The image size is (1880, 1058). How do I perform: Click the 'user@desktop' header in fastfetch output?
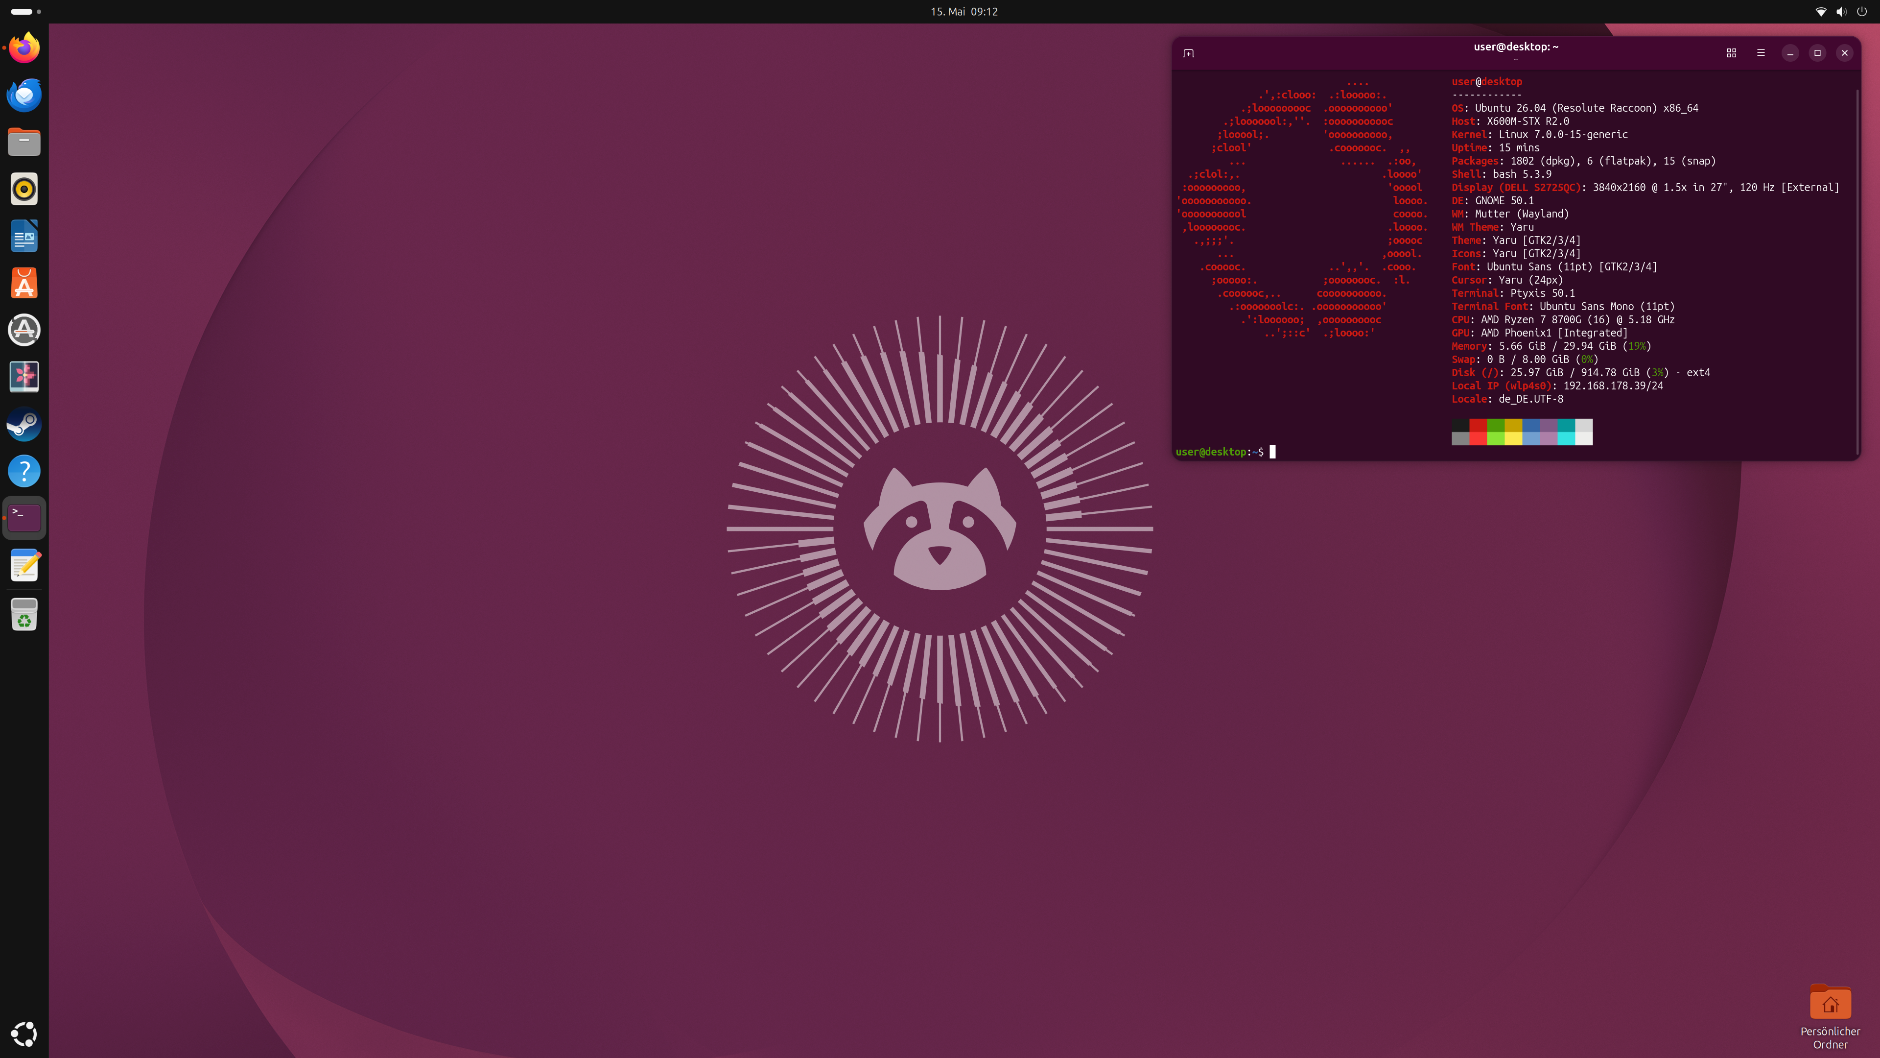click(1487, 82)
